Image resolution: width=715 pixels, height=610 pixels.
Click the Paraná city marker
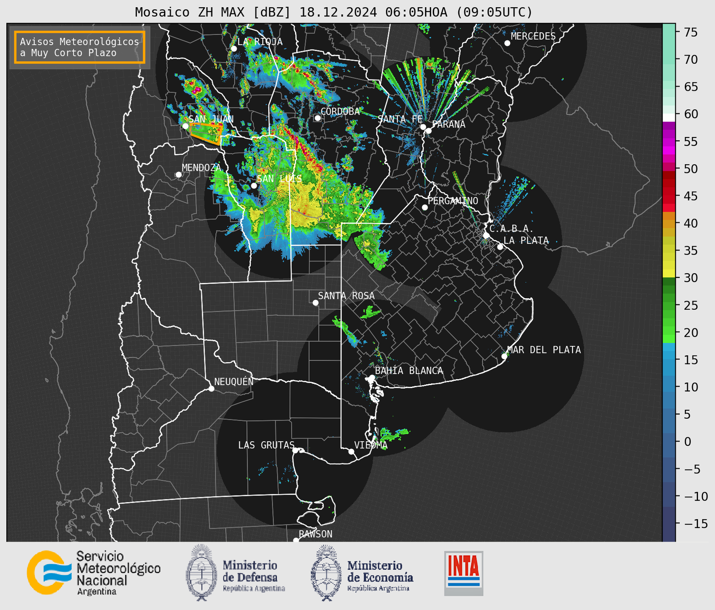(x=428, y=131)
